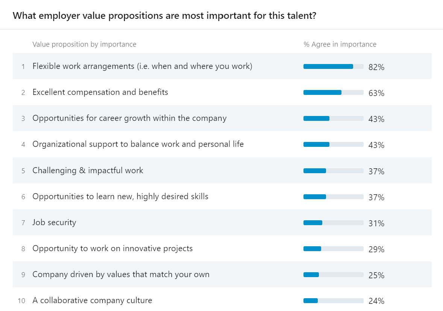The width and height of the screenshot is (443, 311).
Task: Select Opportunities to learn new skills row
Action: (120, 197)
